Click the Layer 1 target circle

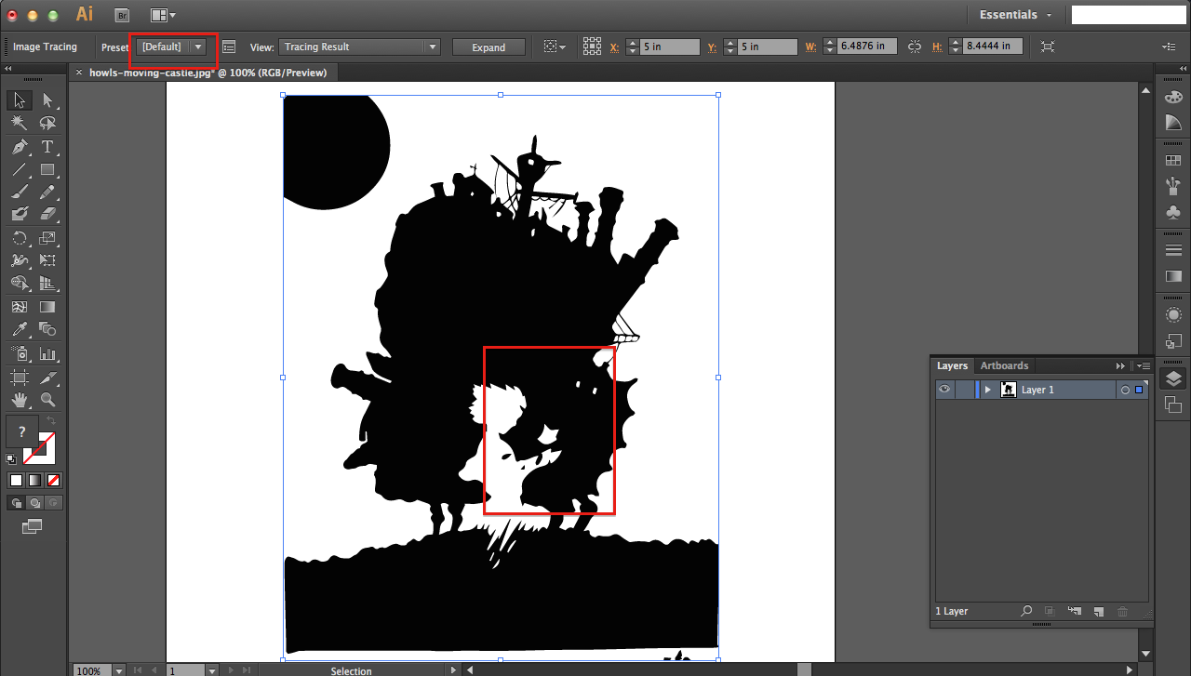pos(1125,390)
